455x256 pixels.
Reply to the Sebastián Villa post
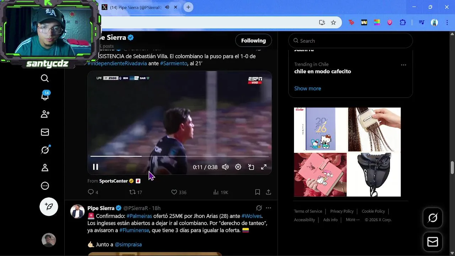tap(93, 192)
